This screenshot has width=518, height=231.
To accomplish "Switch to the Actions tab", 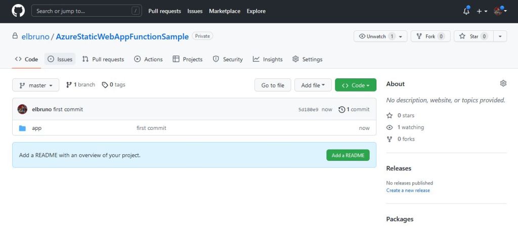I will (148, 60).
